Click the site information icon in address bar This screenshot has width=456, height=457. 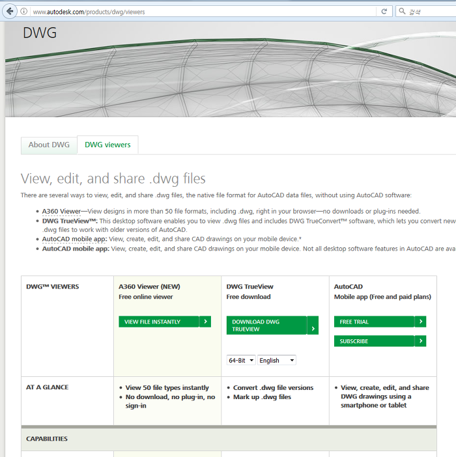point(24,11)
